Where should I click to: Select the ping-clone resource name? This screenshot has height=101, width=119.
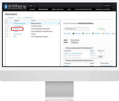(x=18, y=34)
